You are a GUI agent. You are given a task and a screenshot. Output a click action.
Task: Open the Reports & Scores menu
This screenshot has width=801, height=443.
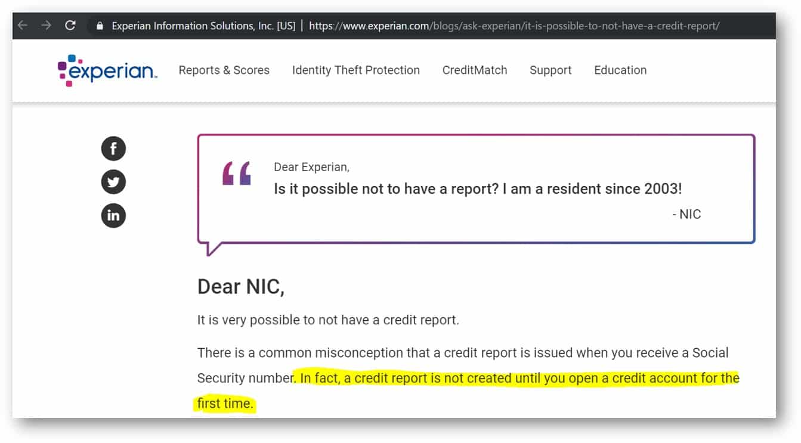point(224,70)
